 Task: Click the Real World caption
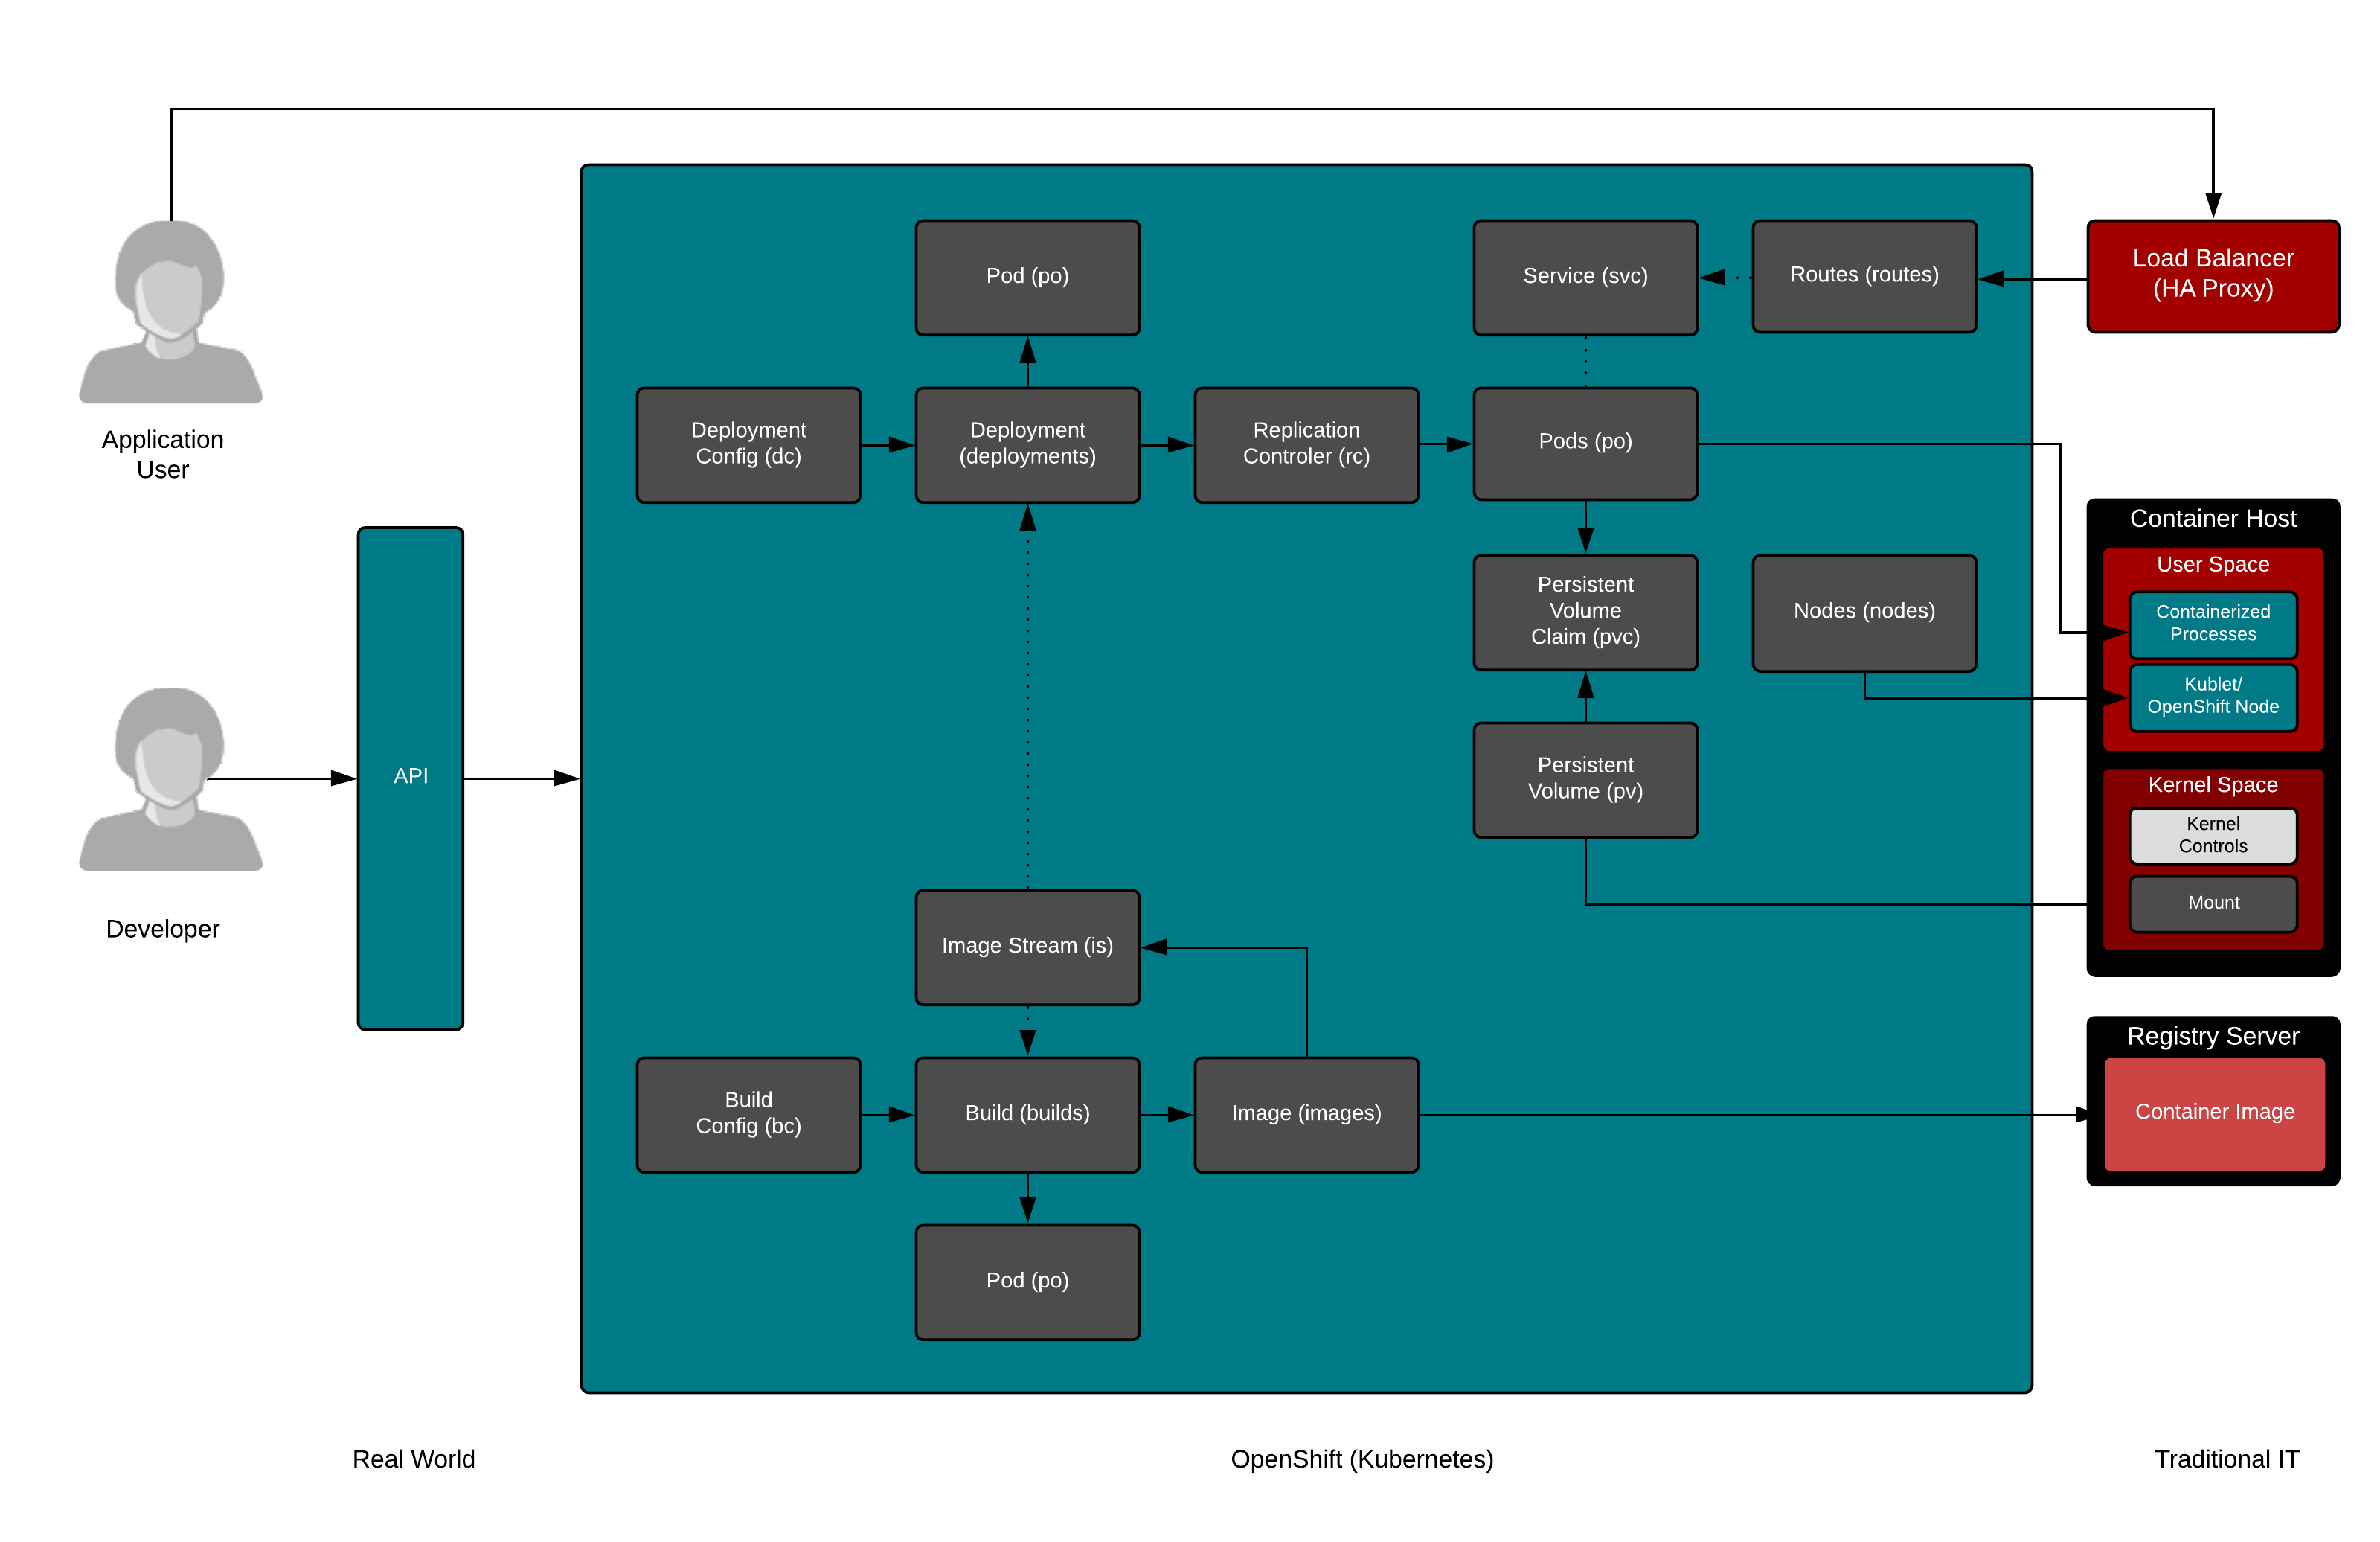414,1460
